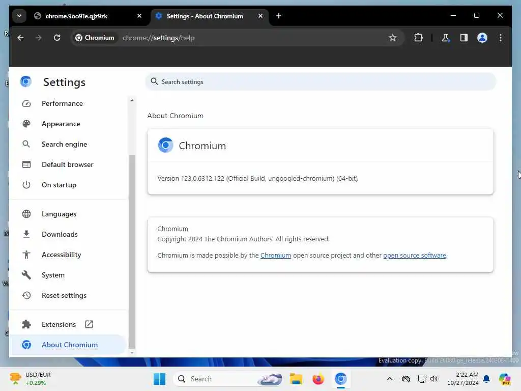Open On startup settings
Viewport: 521px width, 391px height.
click(x=68, y=185)
